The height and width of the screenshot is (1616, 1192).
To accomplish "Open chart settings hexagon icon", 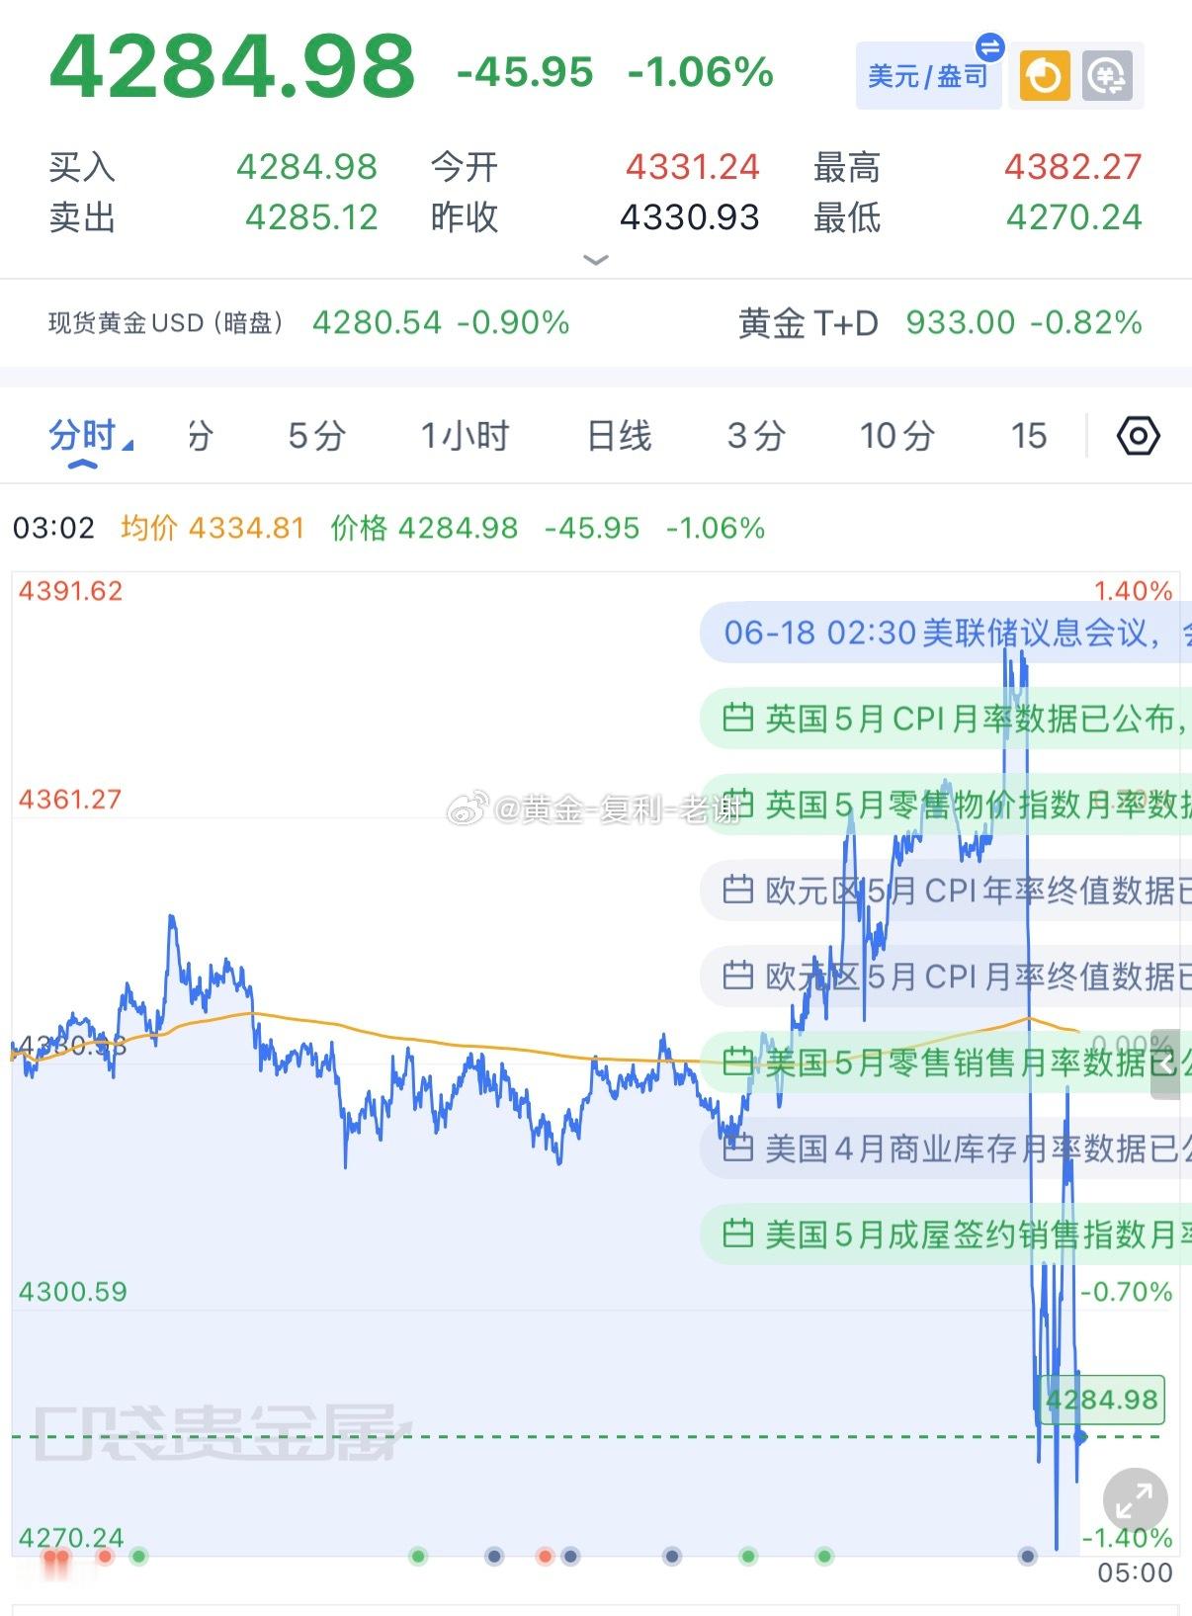I will click(1138, 436).
